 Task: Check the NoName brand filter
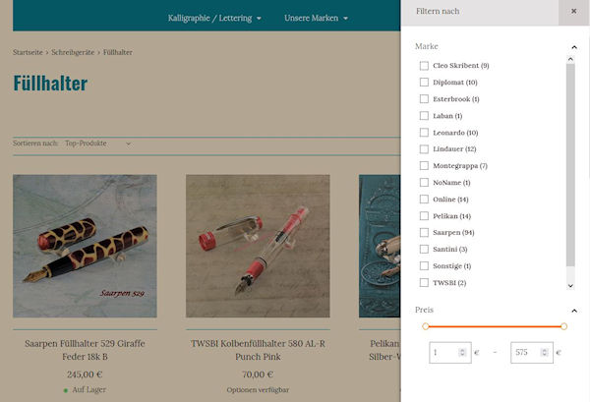click(424, 183)
